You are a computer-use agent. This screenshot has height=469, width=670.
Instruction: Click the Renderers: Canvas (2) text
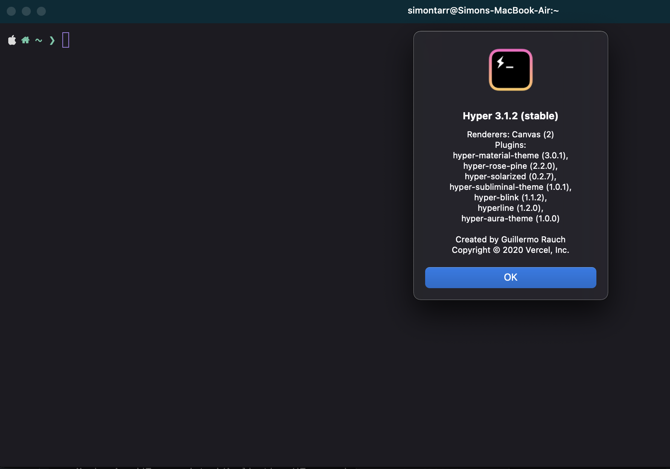click(x=510, y=134)
